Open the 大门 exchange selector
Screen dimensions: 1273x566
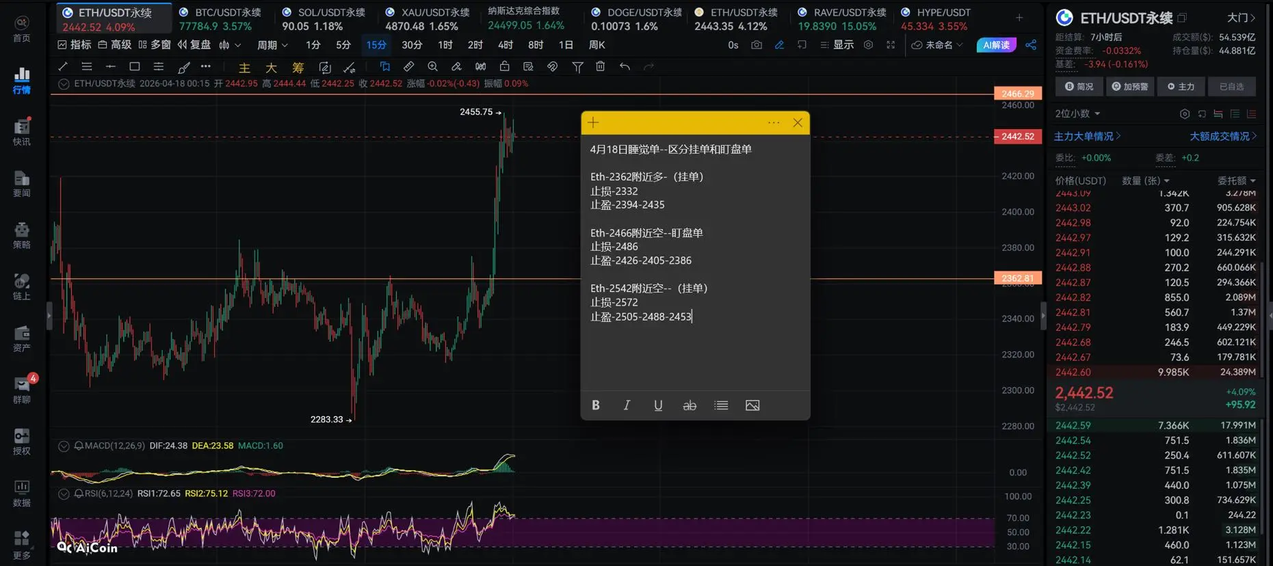(1242, 18)
